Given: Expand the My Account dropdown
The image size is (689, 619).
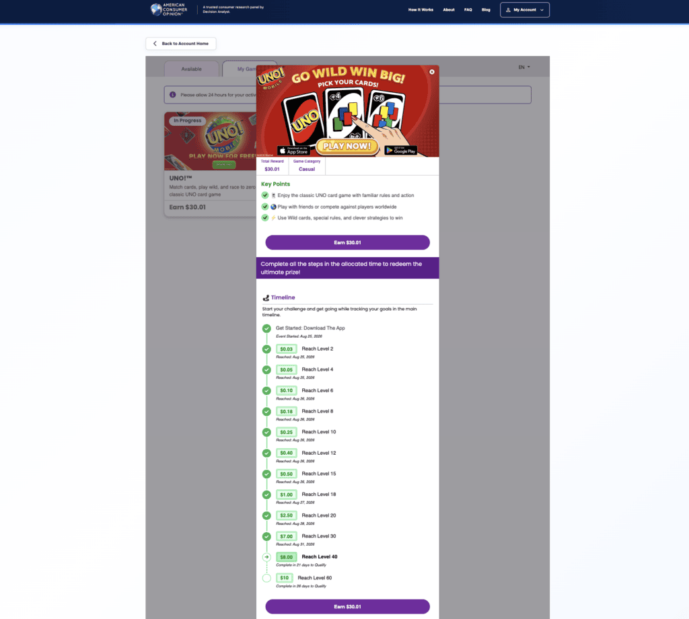Looking at the screenshot, I should pos(525,9).
